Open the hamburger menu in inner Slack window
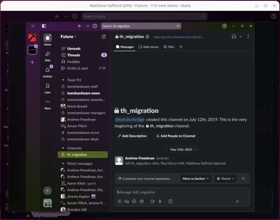This screenshot has width=280, height=220. point(33,26)
